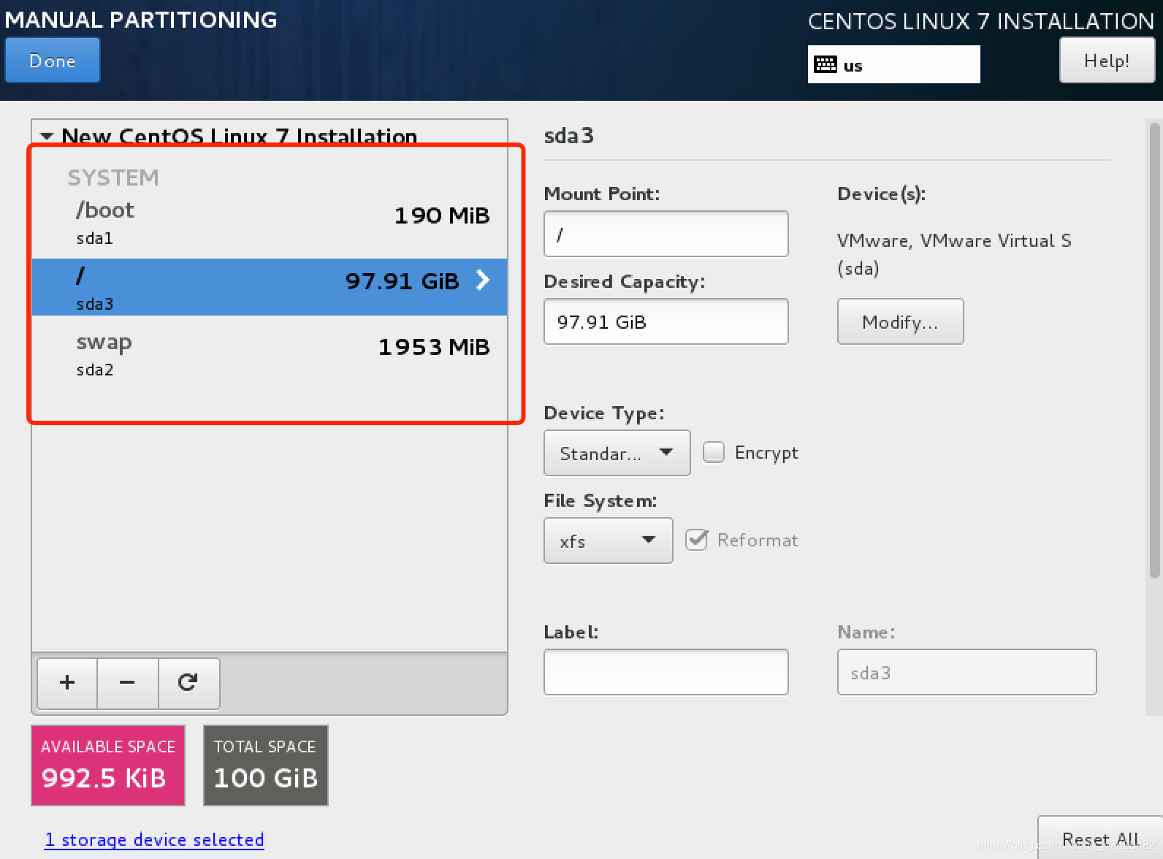The height and width of the screenshot is (859, 1163).
Task: Click the reload storage configuration icon
Action: click(188, 682)
